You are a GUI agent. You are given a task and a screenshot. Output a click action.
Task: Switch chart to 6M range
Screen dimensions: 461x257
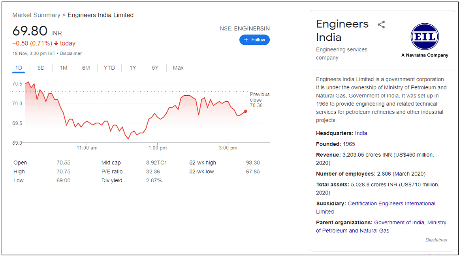coord(86,68)
